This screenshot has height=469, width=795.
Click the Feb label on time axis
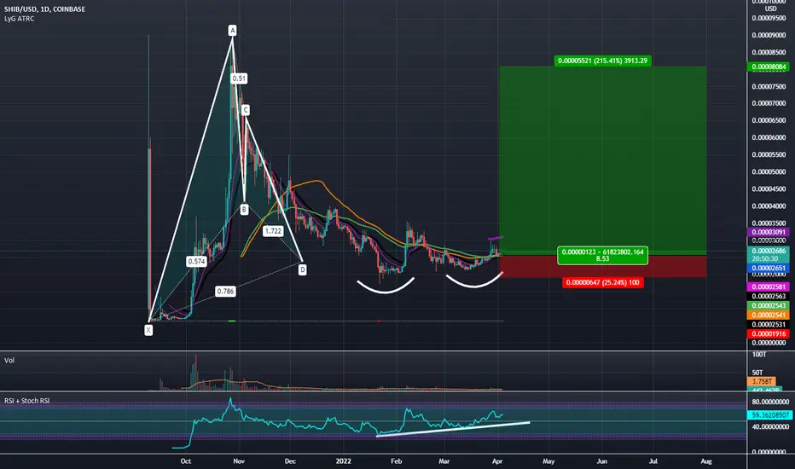[x=396, y=461]
